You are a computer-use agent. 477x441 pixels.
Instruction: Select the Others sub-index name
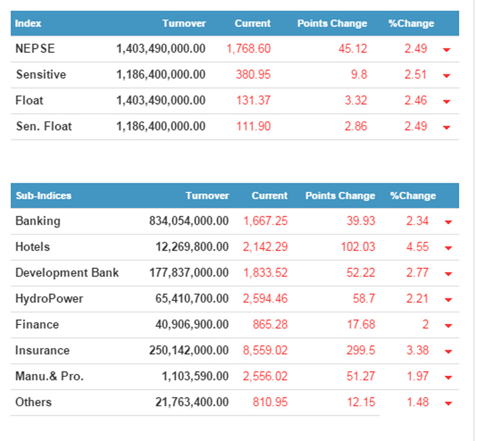pos(34,402)
